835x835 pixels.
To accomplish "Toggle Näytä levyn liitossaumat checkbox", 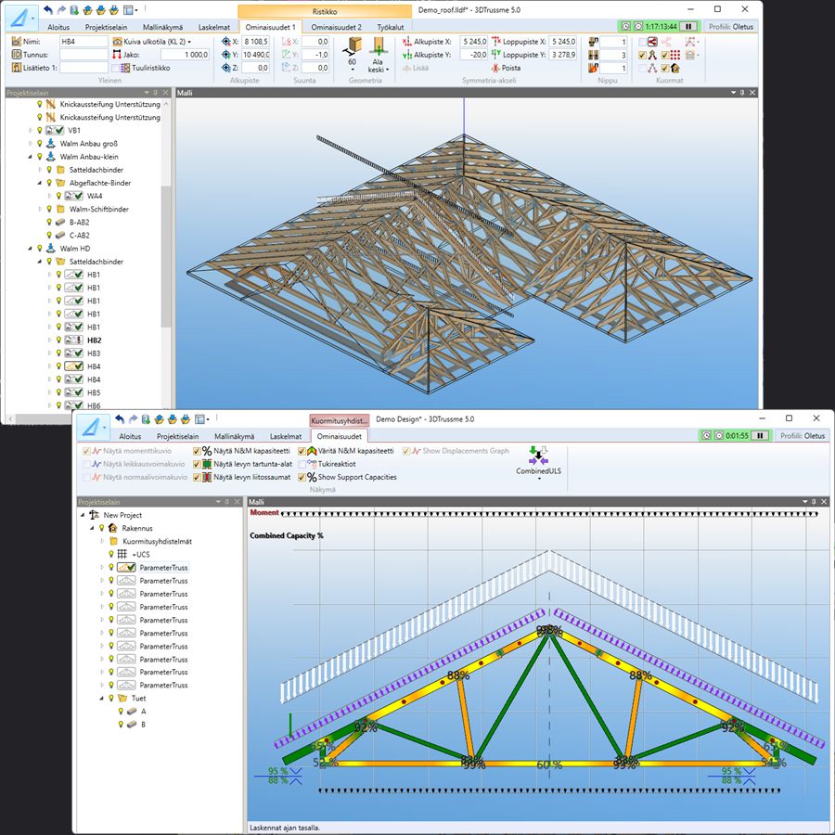I will click(x=197, y=477).
